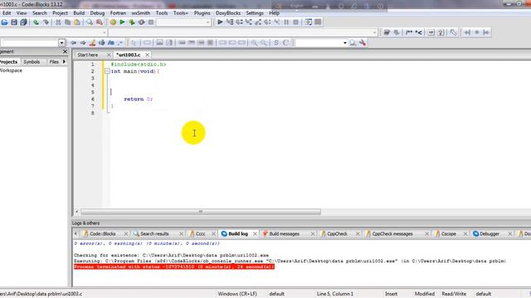Click the Zoom in toolbar icon
The image size is (531, 298).
[254, 43]
